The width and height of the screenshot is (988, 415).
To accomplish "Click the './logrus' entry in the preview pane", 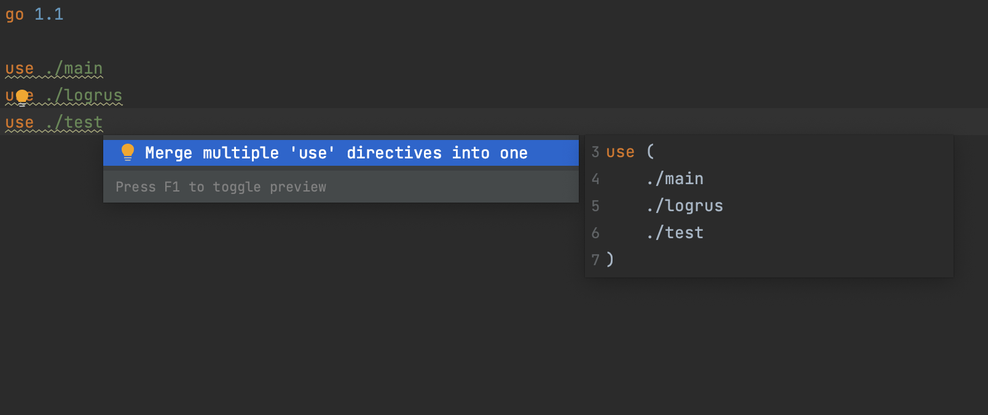I will [684, 206].
